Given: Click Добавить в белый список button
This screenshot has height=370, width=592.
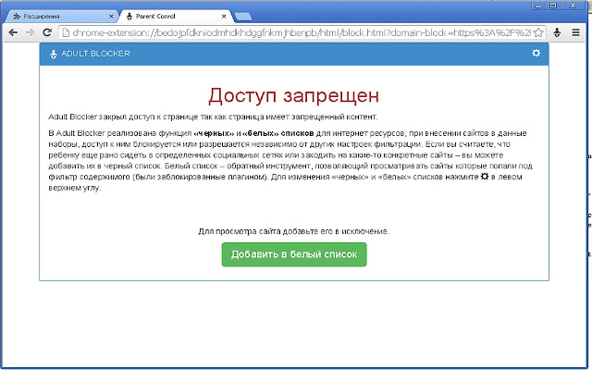Looking at the screenshot, I should pos(294,254).
